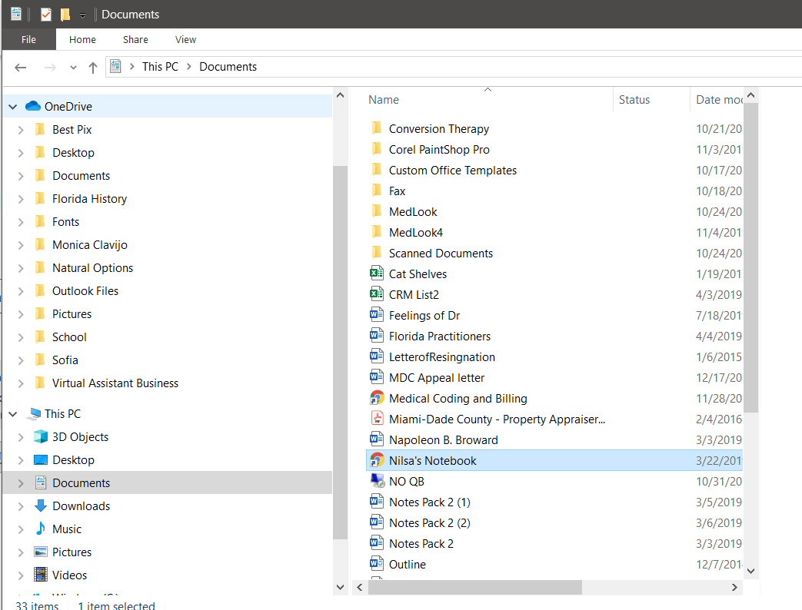Expand the Natural Options folder node

point(21,268)
